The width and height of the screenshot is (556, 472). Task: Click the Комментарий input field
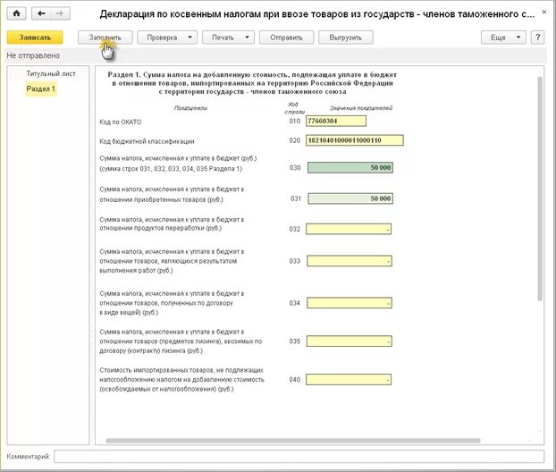(x=299, y=457)
